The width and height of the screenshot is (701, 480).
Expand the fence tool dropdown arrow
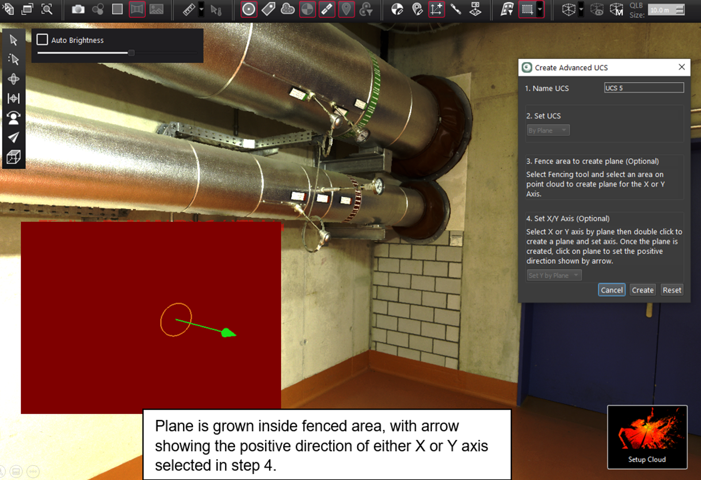point(540,9)
